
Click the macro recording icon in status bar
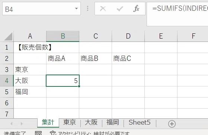(38, 133)
